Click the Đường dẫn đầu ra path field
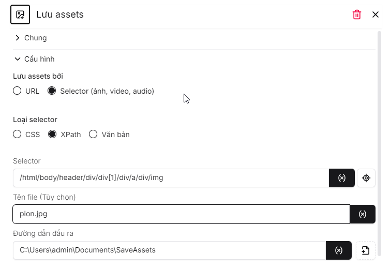 pyautogui.click(x=169, y=250)
